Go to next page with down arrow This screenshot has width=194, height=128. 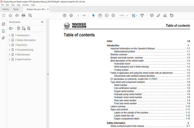tap(71, 15)
